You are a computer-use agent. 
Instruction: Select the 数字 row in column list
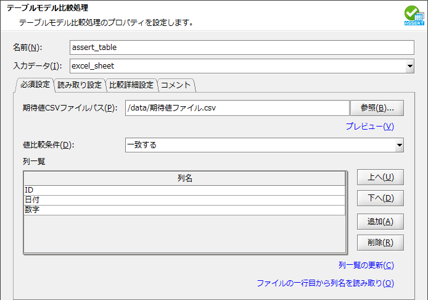pyautogui.click(x=184, y=210)
